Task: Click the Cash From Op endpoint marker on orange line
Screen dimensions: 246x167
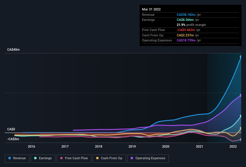Action: click(x=241, y=128)
